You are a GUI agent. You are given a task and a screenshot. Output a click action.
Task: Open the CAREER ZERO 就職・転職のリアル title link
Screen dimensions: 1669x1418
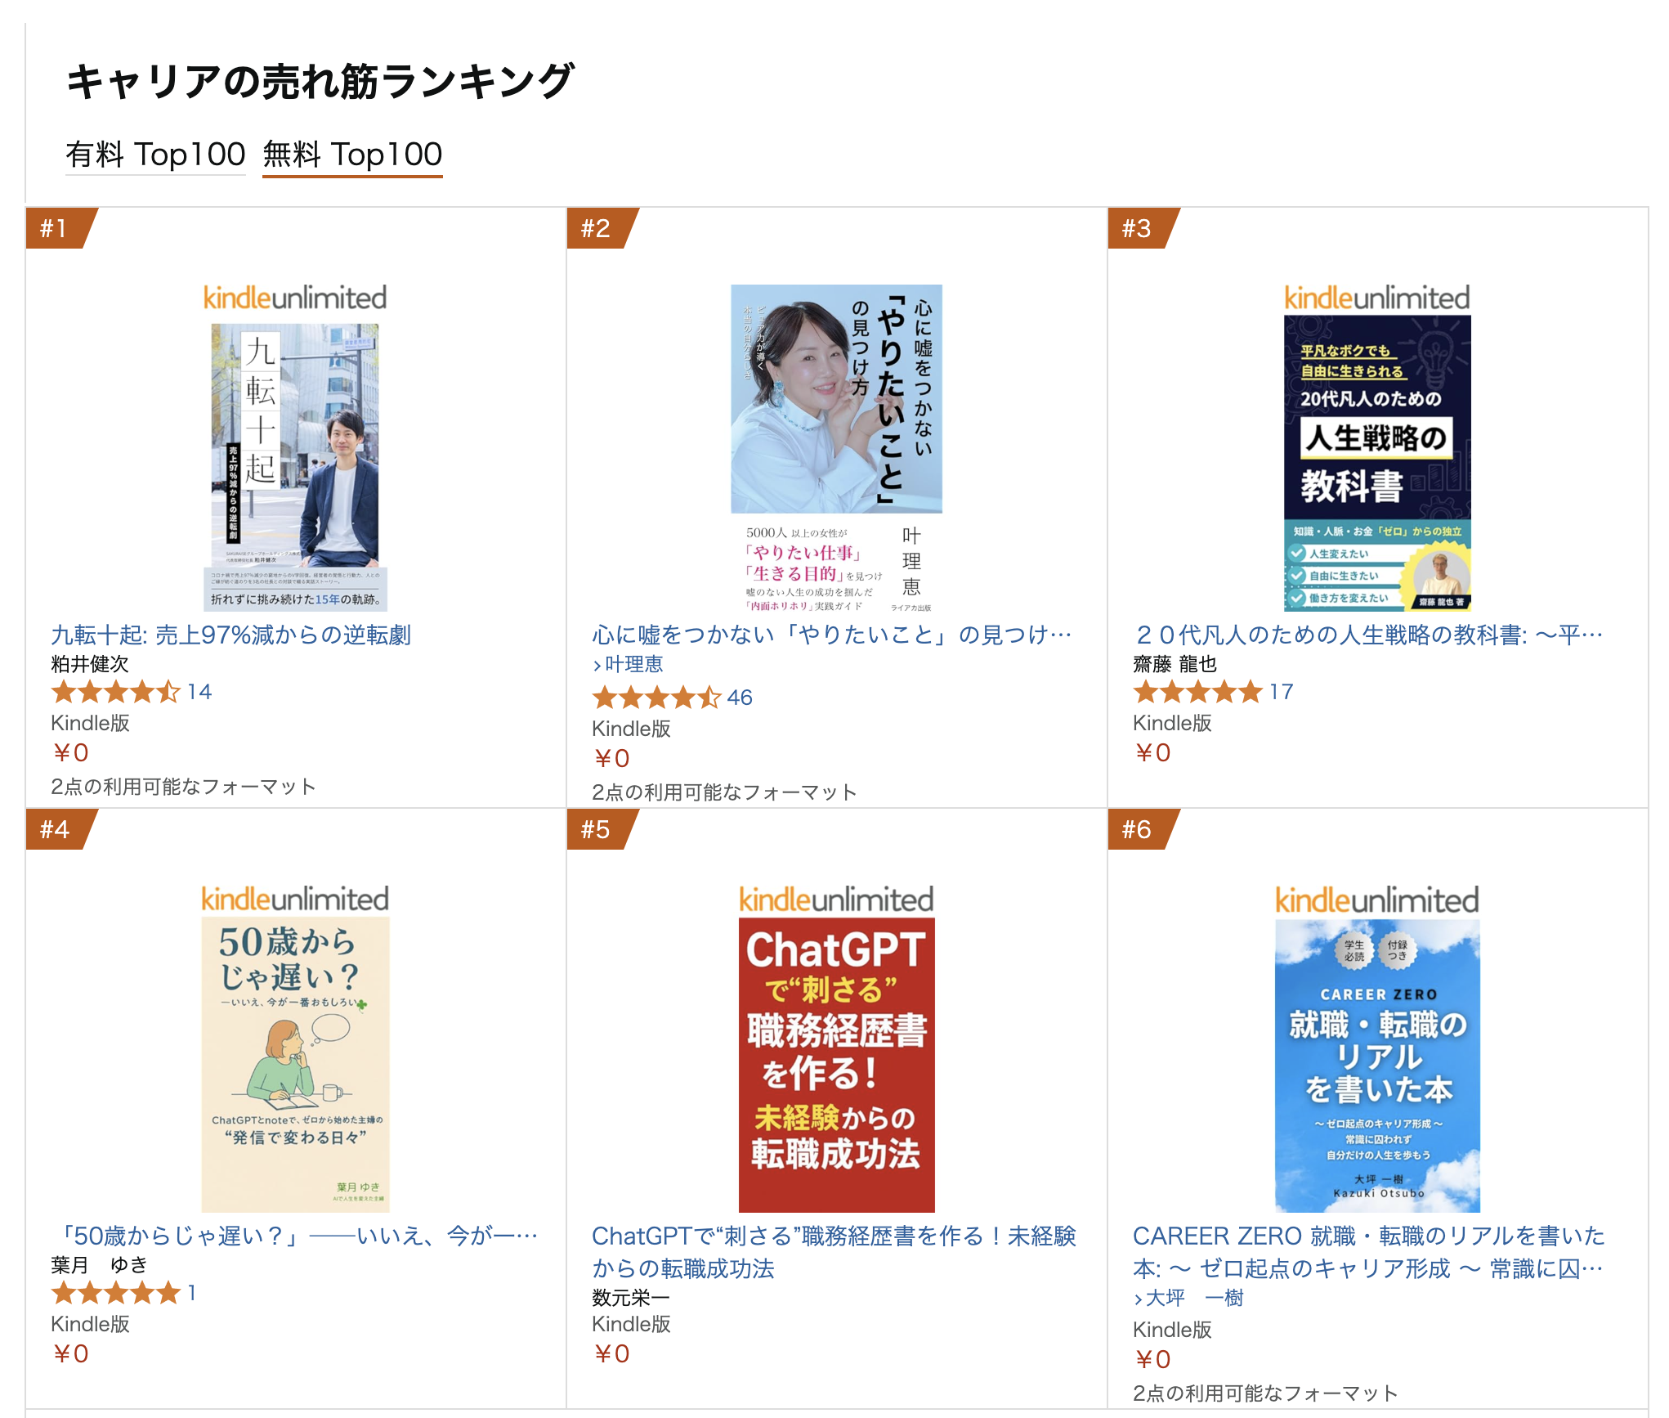point(1369,1252)
